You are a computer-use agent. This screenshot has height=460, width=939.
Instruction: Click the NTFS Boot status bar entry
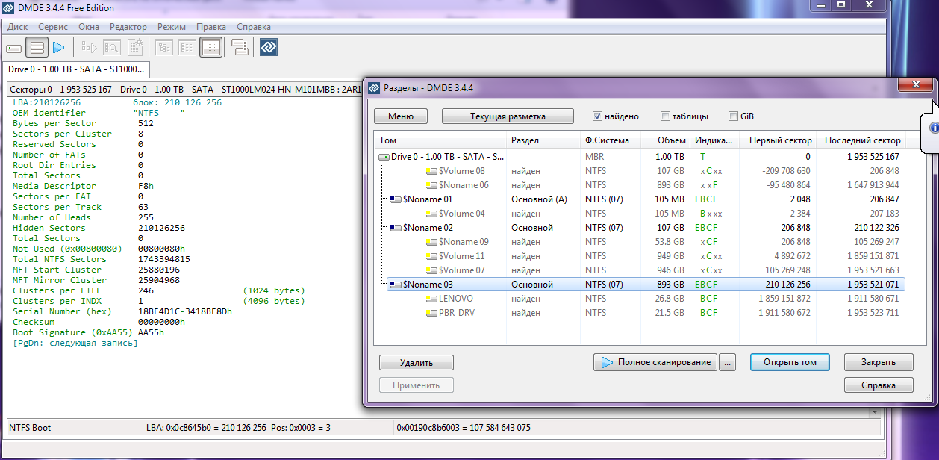pyautogui.click(x=30, y=428)
